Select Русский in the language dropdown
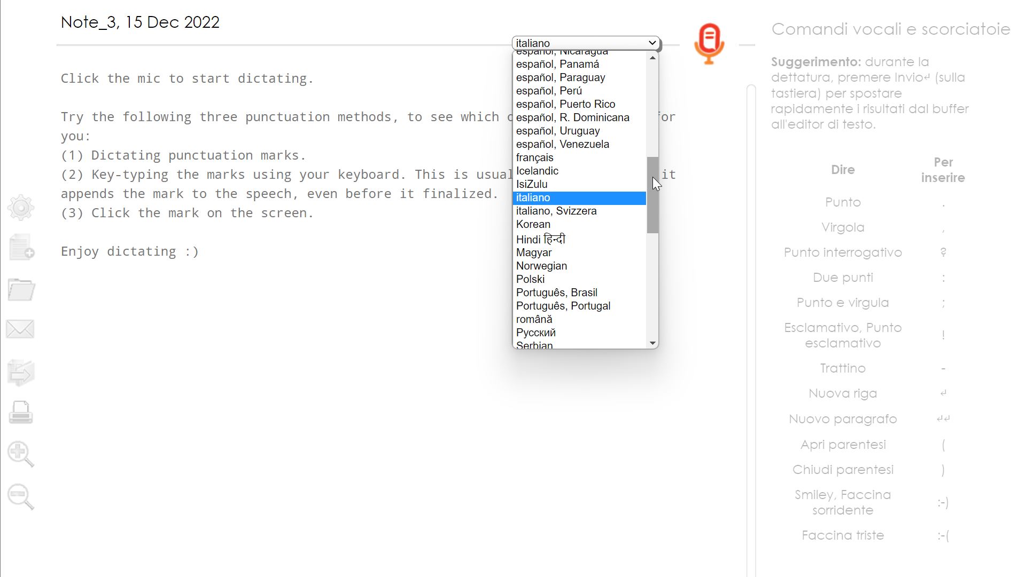Viewport: 1011px width, 577px height. [536, 333]
